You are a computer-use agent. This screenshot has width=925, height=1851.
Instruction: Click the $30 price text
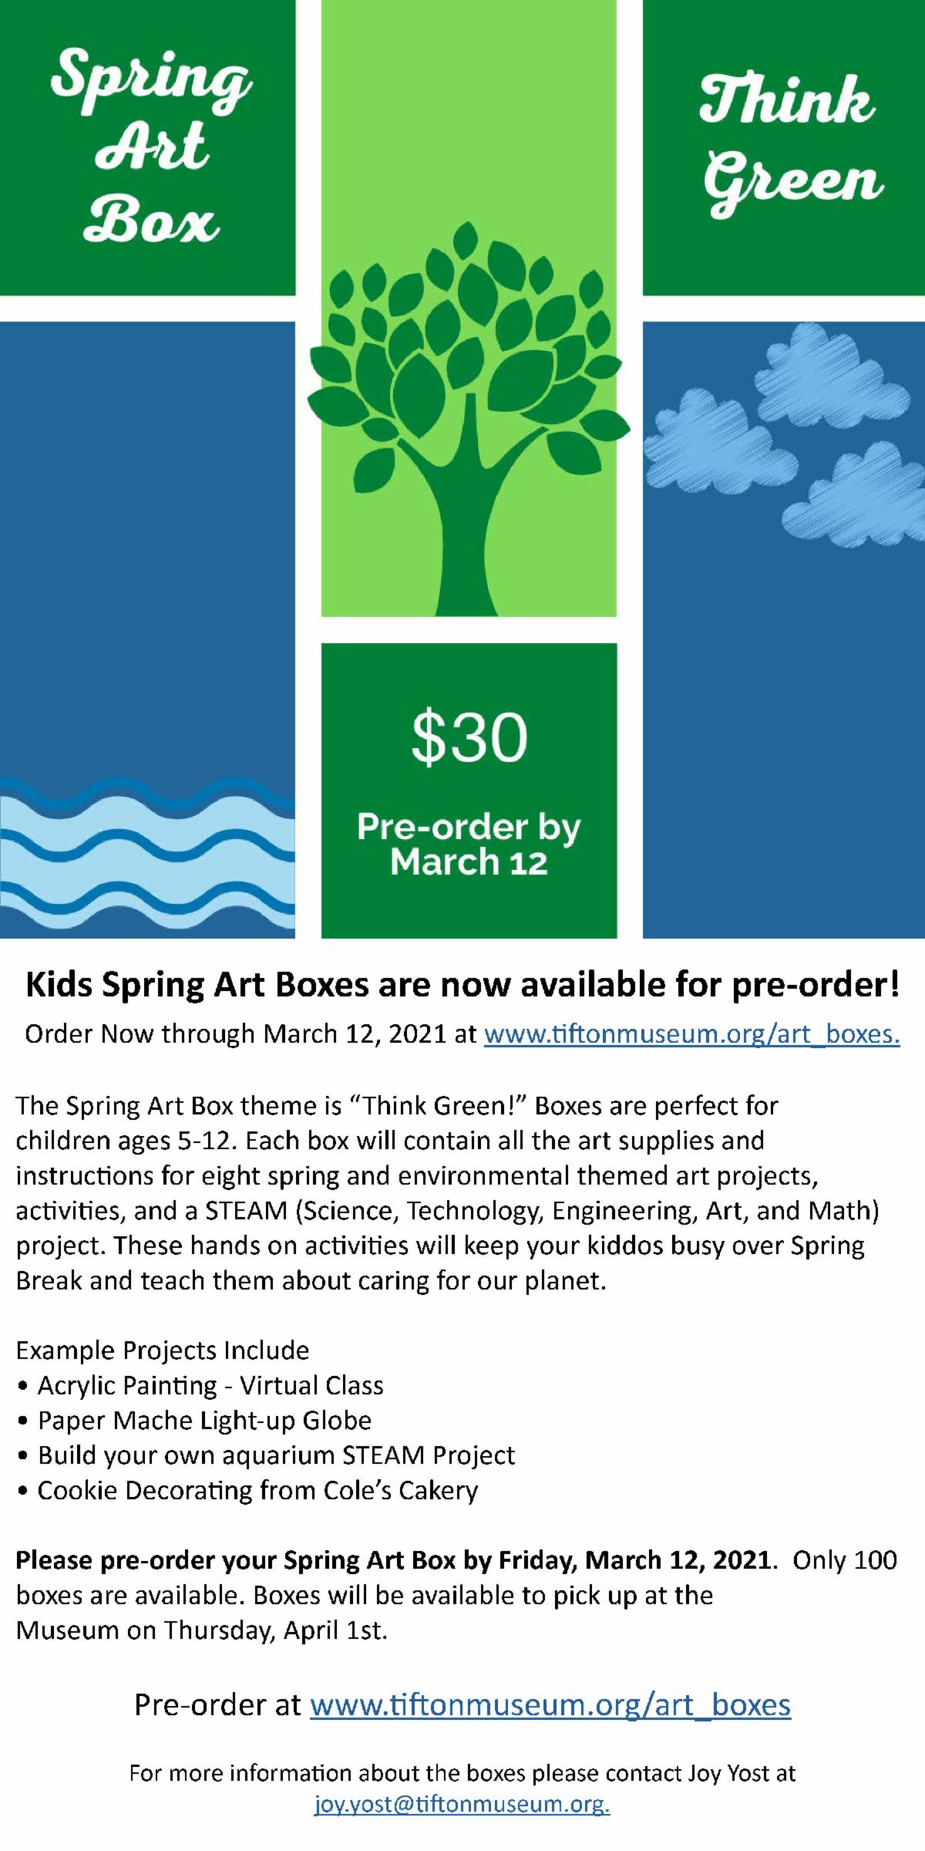point(469,738)
